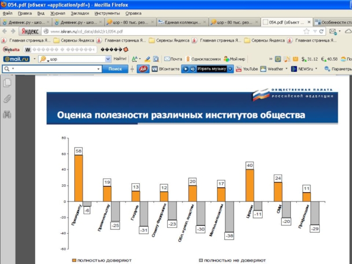Viewport: 352px width, 264px height.
Task: Open the YouTube toolbar link
Action: (x=247, y=69)
